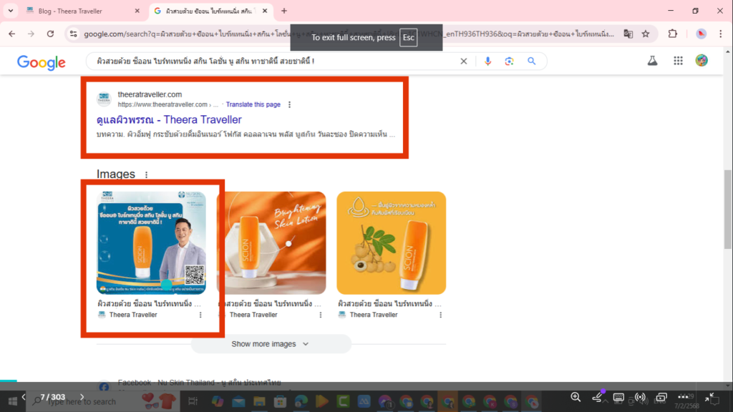Switch to the Blog - Theera Traveller tab
This screenshot has height=412, width=733.
pos(72,11)
